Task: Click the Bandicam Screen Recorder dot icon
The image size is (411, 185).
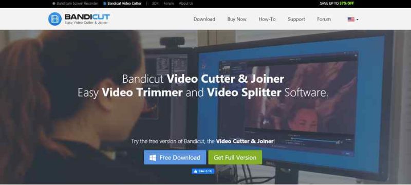Action: pos(54,4)
